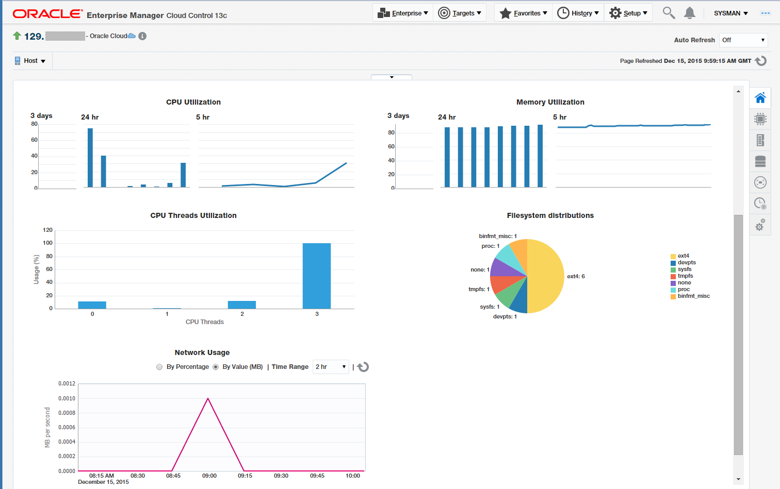This screenshot has width=780, height=489.
Task: Open the network sidebar tab icon
Action: tap(760, 182)
